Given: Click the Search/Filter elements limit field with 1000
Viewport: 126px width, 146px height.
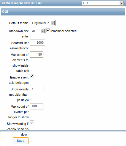Looking at the screenshot, I should pyautogui.click(x=37, y=43).
